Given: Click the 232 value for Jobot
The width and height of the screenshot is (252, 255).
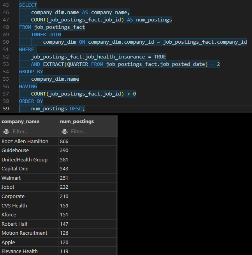Looking at the screenshot, I should click(64, 187).
